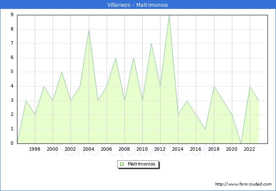Select the 2014 x-axis label
Image resolution: width=276 pixels, height=191 pixels.
point(178,149)
